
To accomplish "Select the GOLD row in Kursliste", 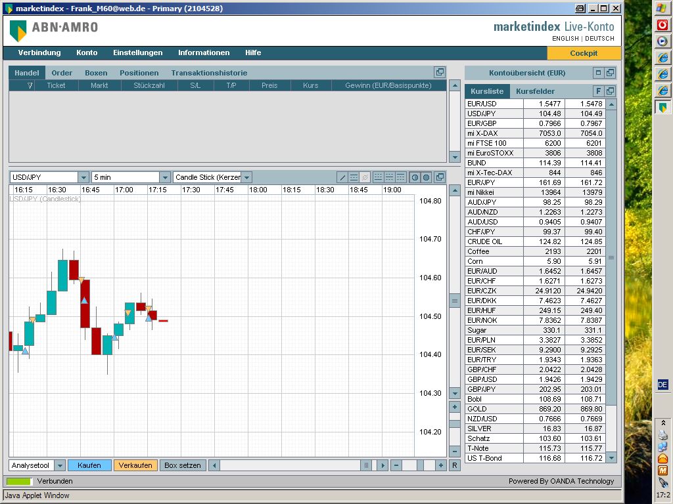I will pos(535,409).
